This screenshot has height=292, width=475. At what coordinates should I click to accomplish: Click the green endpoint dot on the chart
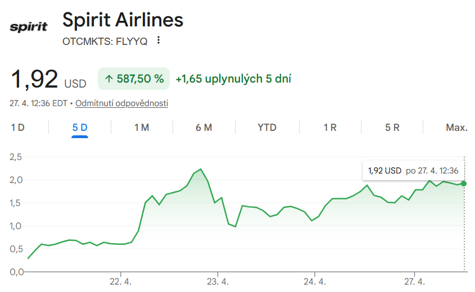[464, 184]
